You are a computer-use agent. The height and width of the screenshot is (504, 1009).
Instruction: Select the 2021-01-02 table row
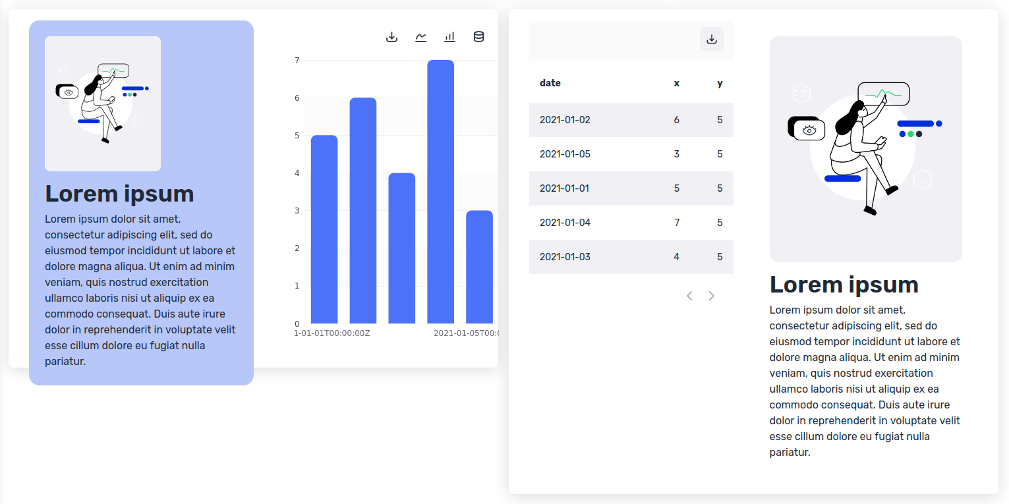[x=631, y=120]
